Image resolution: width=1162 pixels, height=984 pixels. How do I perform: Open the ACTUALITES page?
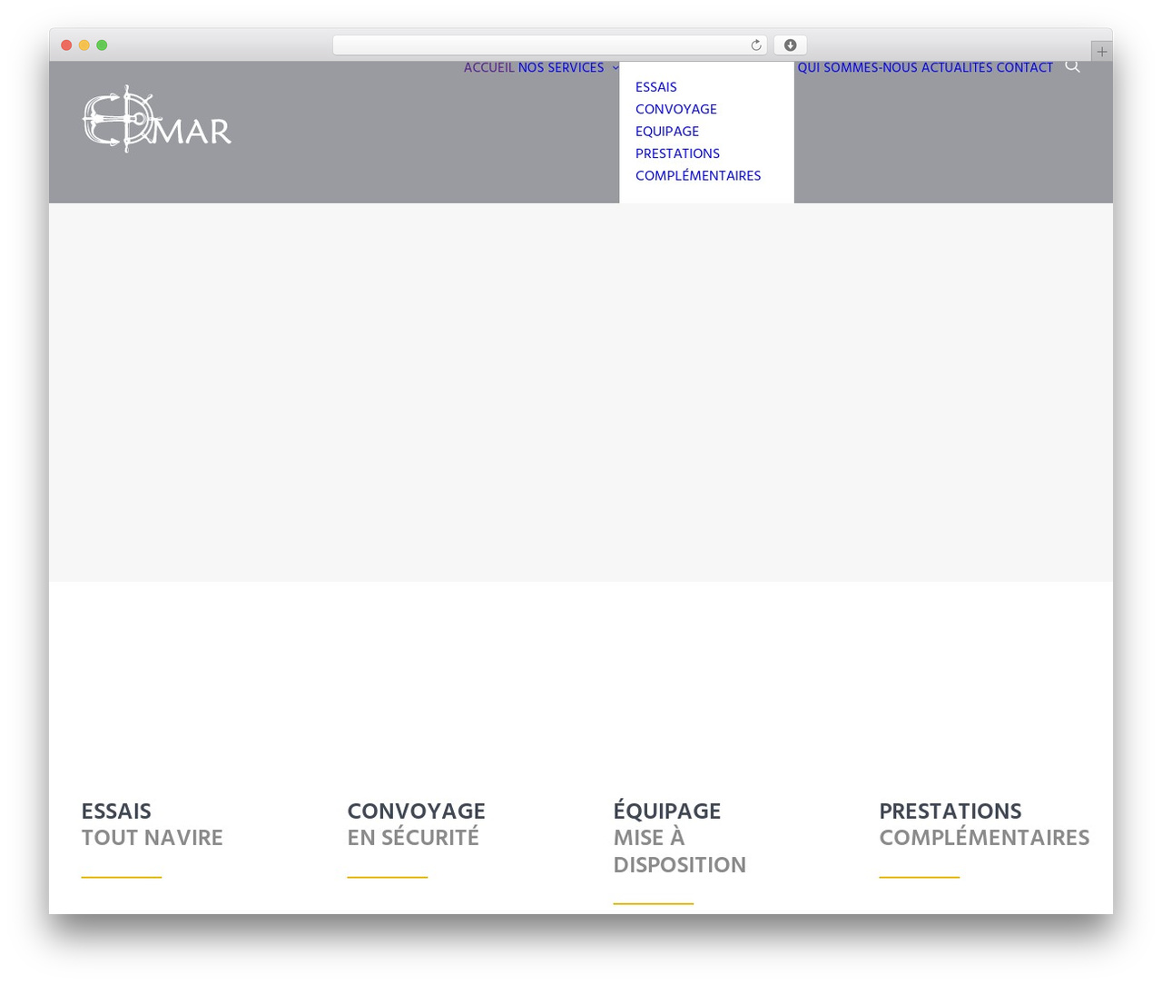pos(957,68)
